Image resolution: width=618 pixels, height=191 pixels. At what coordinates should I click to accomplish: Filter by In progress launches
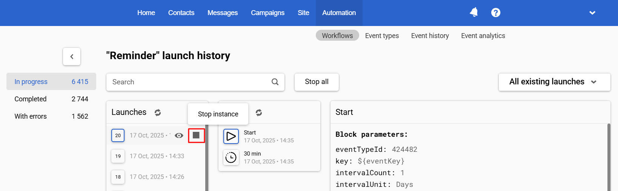point(51,81)
